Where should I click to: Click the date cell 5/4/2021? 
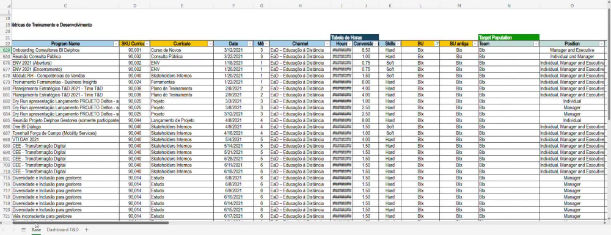pos(233,139)
